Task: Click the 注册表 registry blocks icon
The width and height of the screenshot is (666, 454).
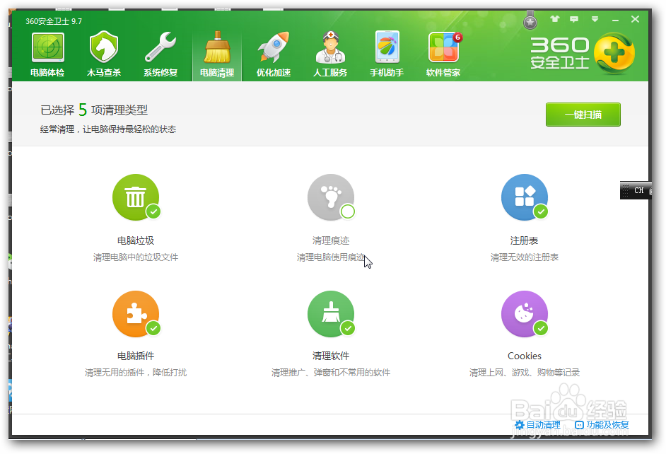Action: (x=525, y=197)
